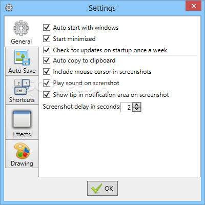This screenshot has width=205, height=205.
Task: Toggle Check for updates on startup checkbox
Action: coord(47,50)
